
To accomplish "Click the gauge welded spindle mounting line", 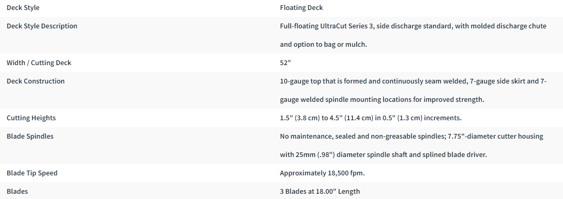I will pyautogui.click(x=382, y=100).
